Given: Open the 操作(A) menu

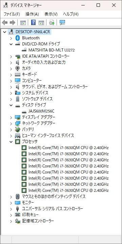Looking at the screenshot, I should [x=32, y=14].
